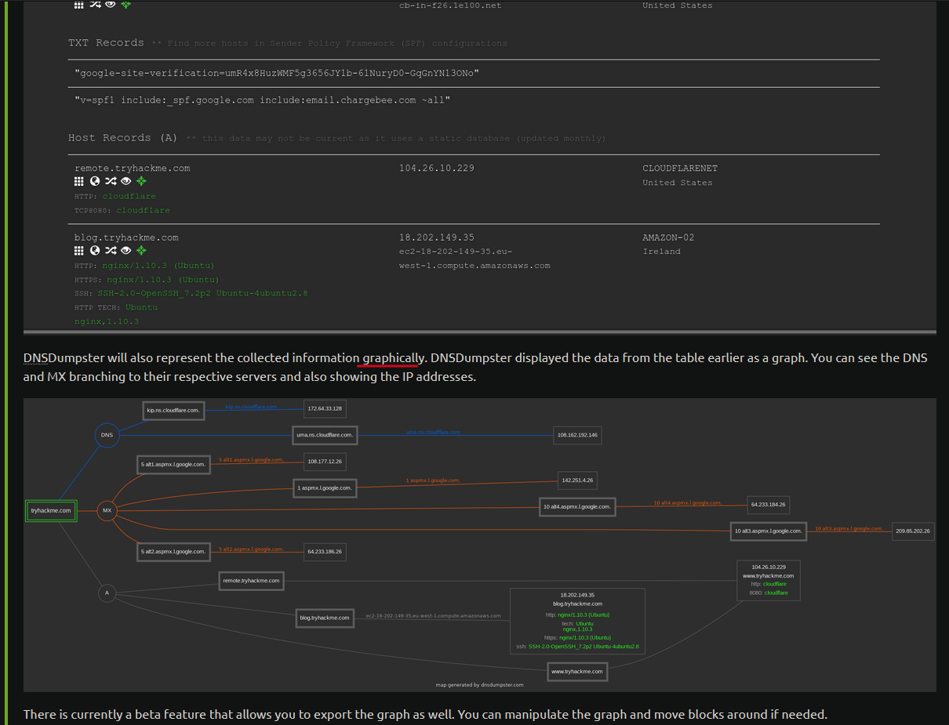Click the 104.26.10.229 www details box
Image resolution: width=949 pixels, height=725 pixels.
[769, 580]
